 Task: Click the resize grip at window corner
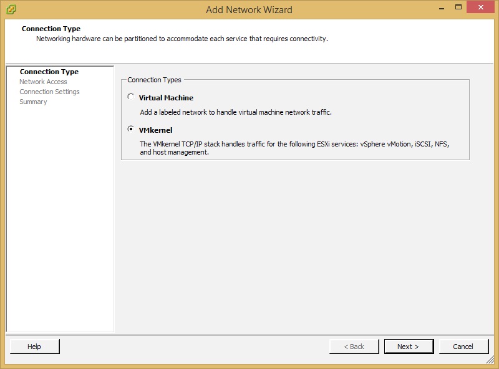(x=490, y=360)
